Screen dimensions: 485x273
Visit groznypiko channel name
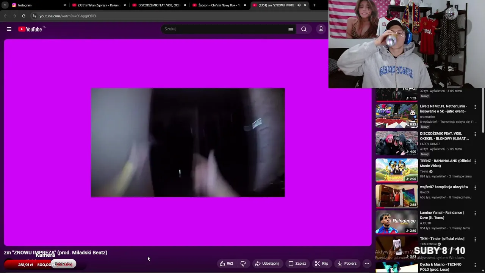(x=427, y=117)
